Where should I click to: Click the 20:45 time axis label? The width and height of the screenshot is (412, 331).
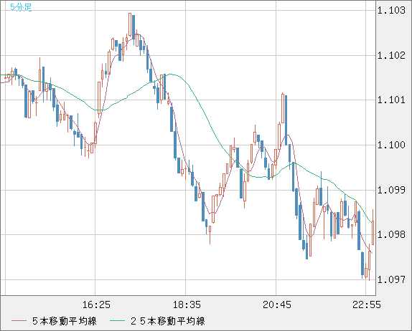[x=277, y=304]
